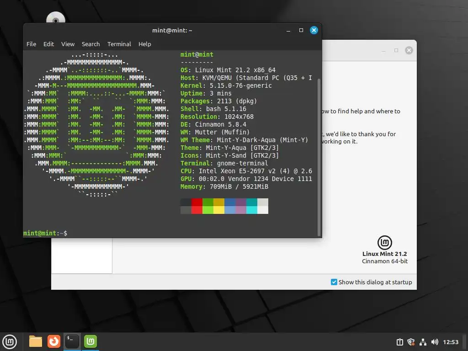Open the terminal Help menu
The width and height of the screenshot is (468, 351).
point(145,44)
